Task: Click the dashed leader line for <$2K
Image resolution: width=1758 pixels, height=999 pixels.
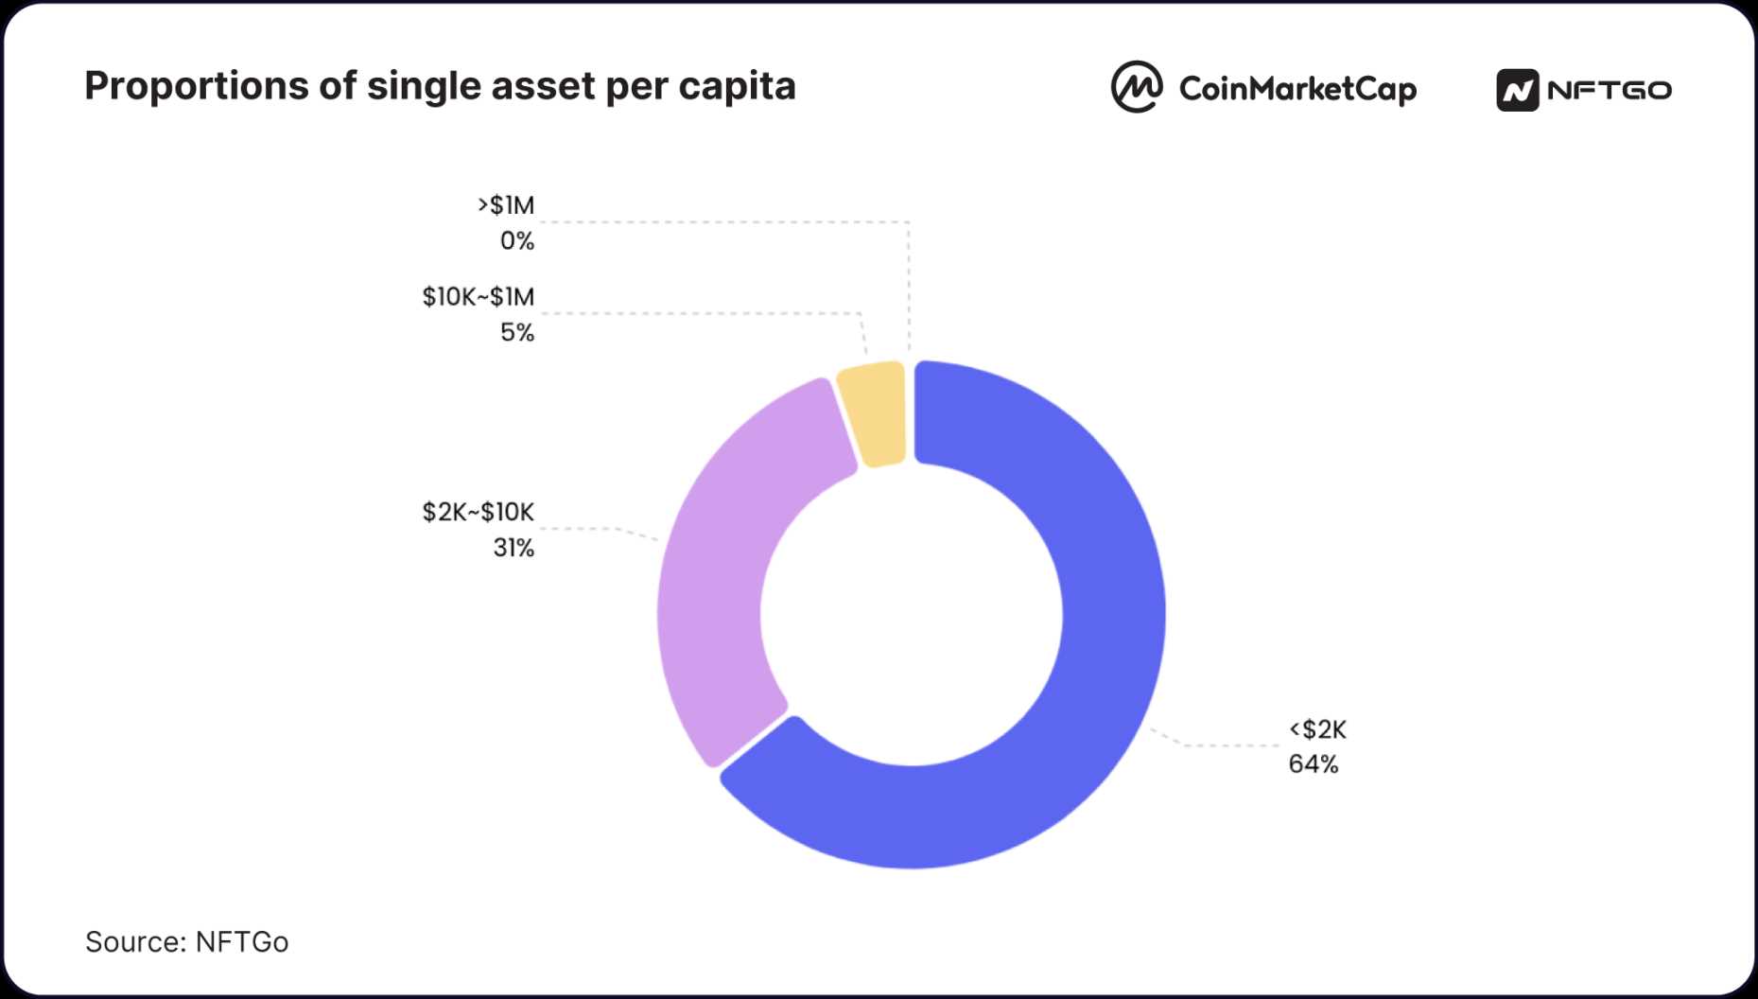Action: [1229, 745]
